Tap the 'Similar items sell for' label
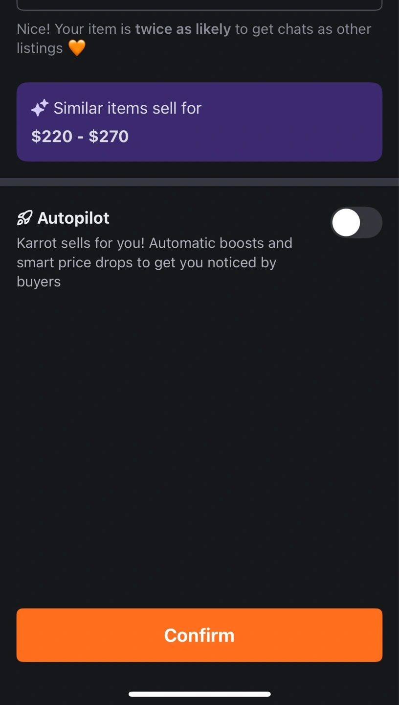The height and width of the screenshot is (705, 399). click(127, 108)
